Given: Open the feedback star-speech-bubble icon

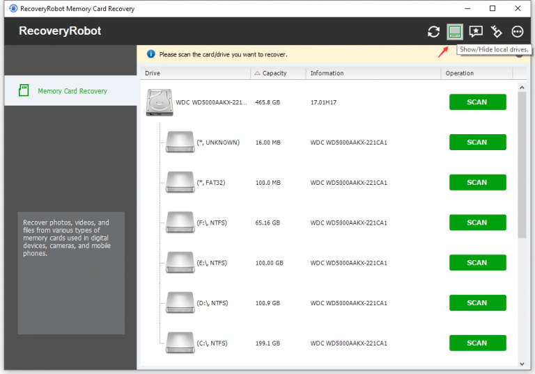Looking at the screenshot, I should (476, 32).
